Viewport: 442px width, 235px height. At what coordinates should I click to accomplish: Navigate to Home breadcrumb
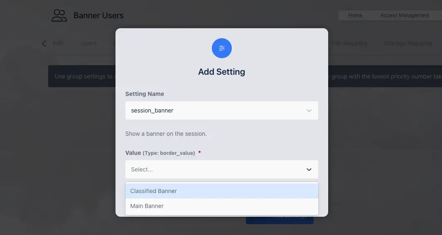(x=355, y=15)
